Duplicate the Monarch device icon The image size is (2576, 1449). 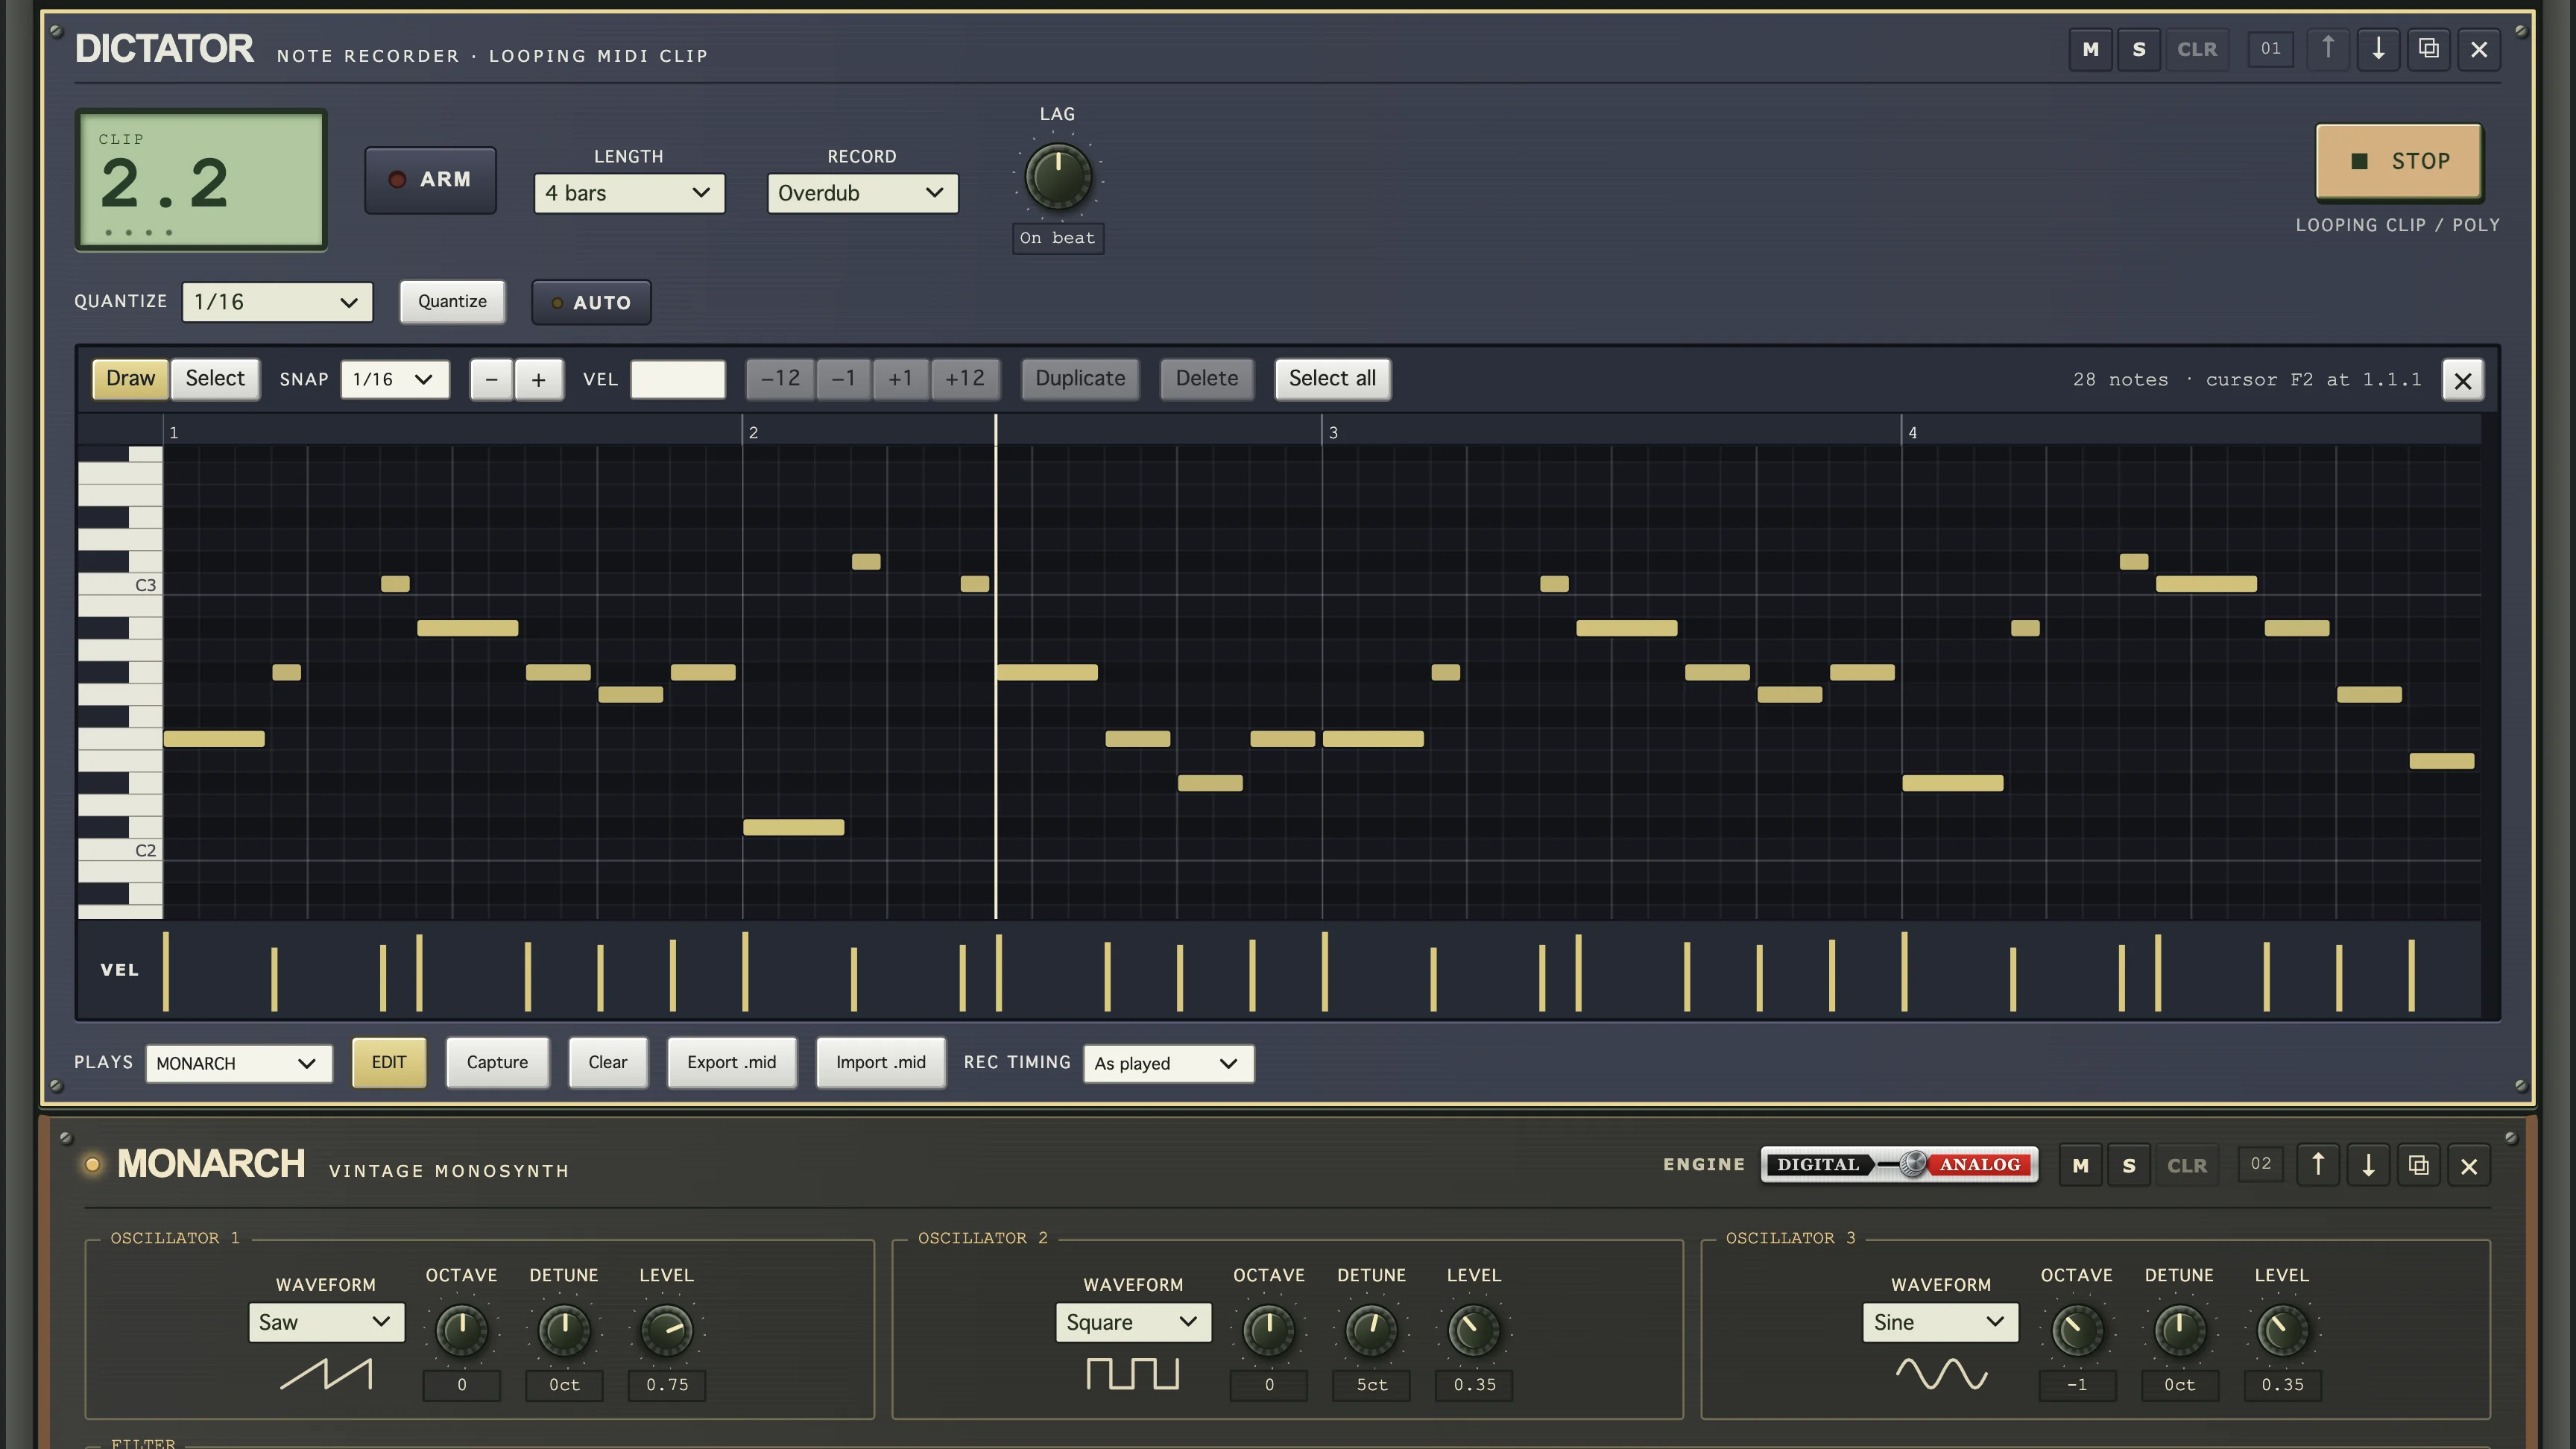click(x=2418, y=1165)
